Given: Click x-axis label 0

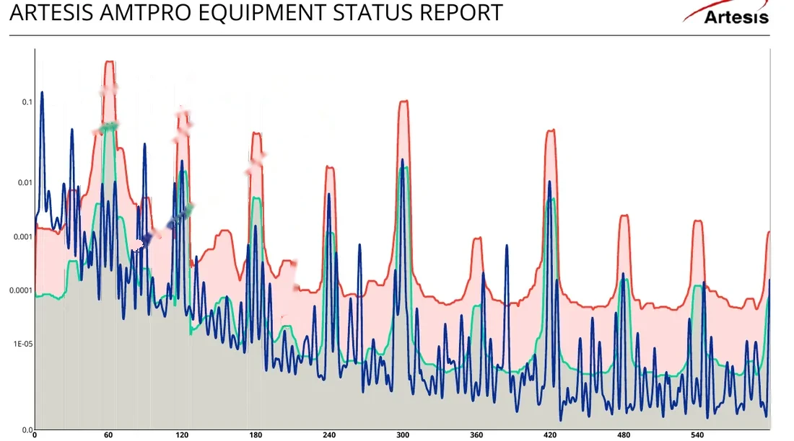Looking at the screenshot, I should [35, 435].
